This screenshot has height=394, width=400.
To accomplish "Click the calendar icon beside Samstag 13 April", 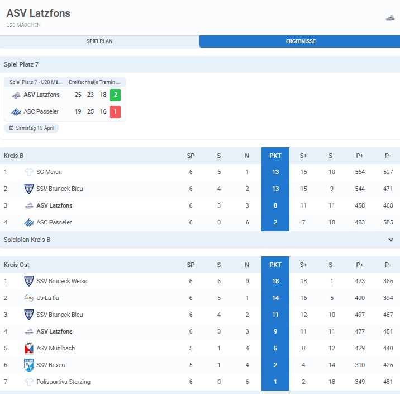I will tap(11, 128).
